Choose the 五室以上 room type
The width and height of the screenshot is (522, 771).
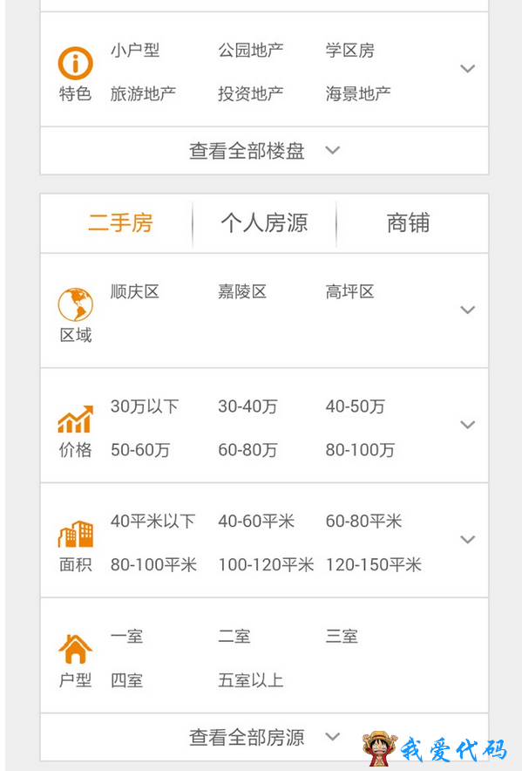(x=251, y=680)
